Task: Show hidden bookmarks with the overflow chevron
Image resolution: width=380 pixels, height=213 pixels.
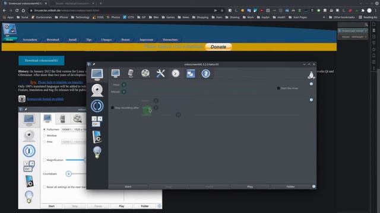Action: pyautogui.click(x=324, y=17)
